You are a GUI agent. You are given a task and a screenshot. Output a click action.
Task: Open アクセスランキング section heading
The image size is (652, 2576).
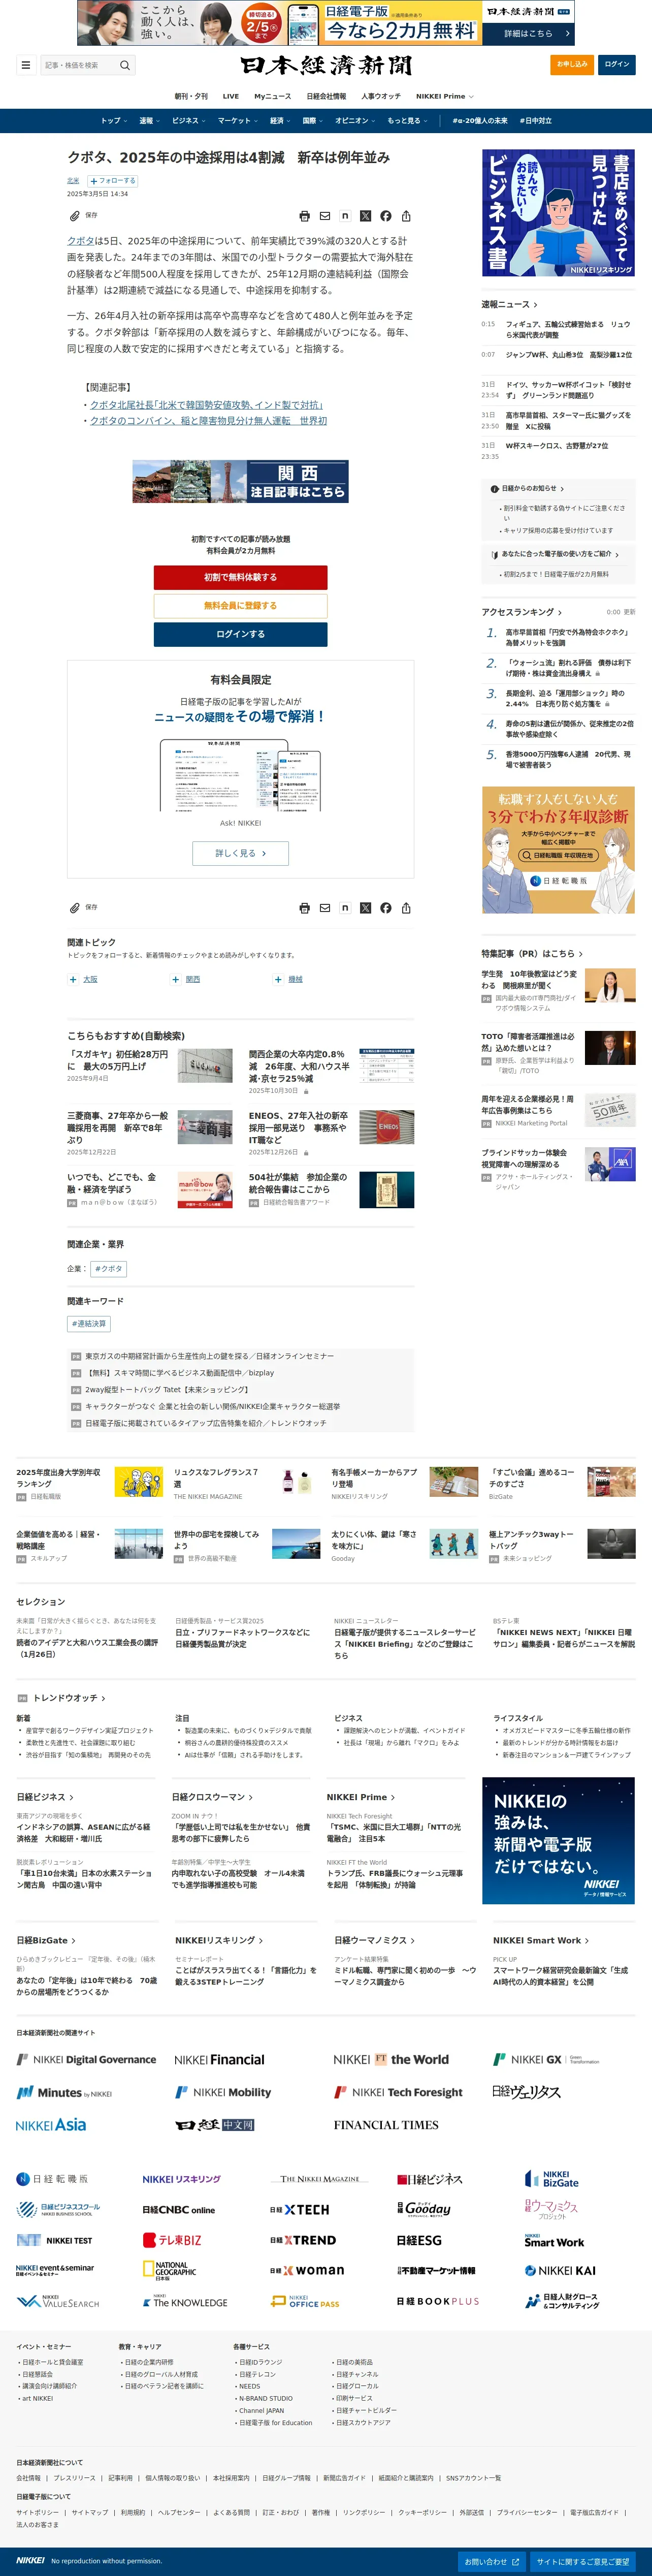521,612
